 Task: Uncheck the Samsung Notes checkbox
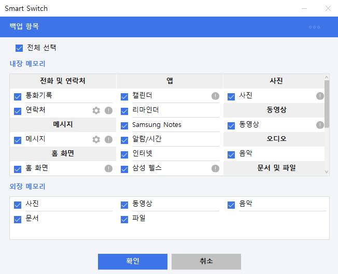tap(124, 125)
